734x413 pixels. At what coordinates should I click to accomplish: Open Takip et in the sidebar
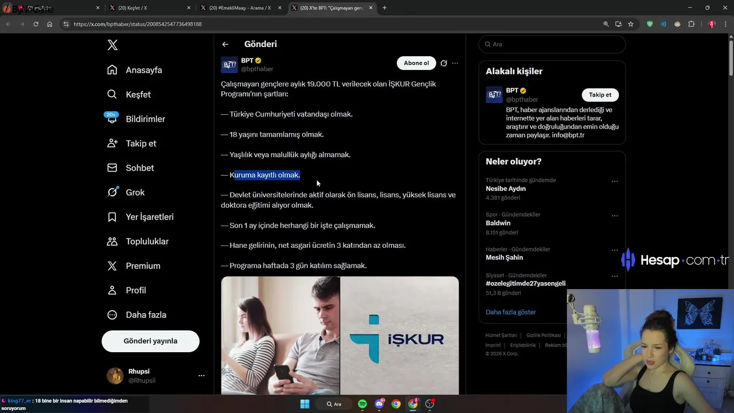[x=131, y=143]
